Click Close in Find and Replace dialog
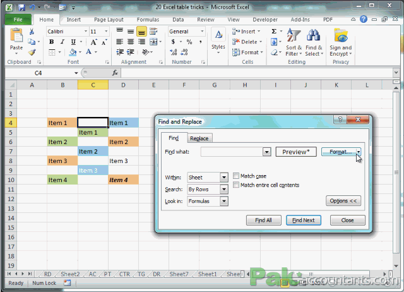Viewport: 404px width, 292px height. 348,221
